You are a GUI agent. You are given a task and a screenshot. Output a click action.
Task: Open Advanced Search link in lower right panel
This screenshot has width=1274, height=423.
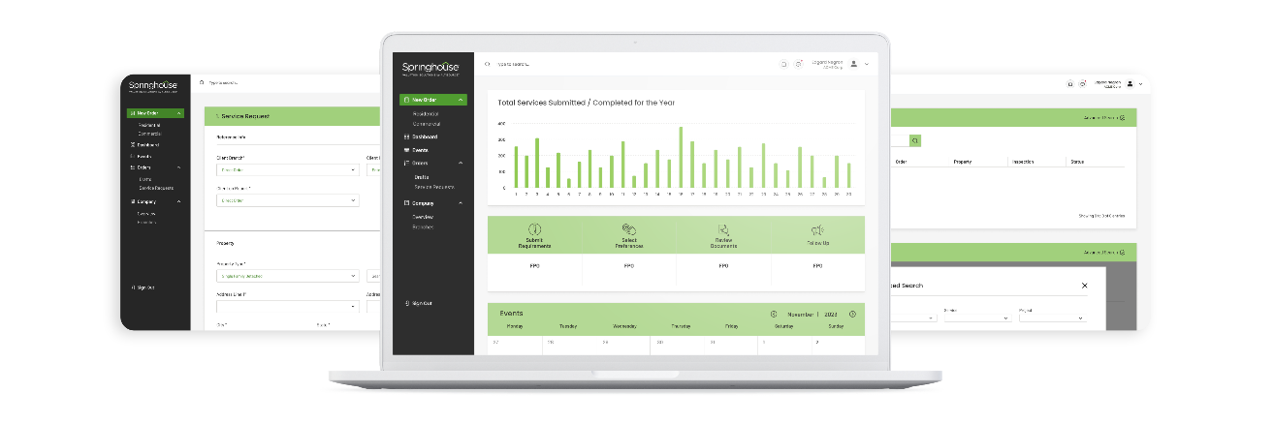1104,252
